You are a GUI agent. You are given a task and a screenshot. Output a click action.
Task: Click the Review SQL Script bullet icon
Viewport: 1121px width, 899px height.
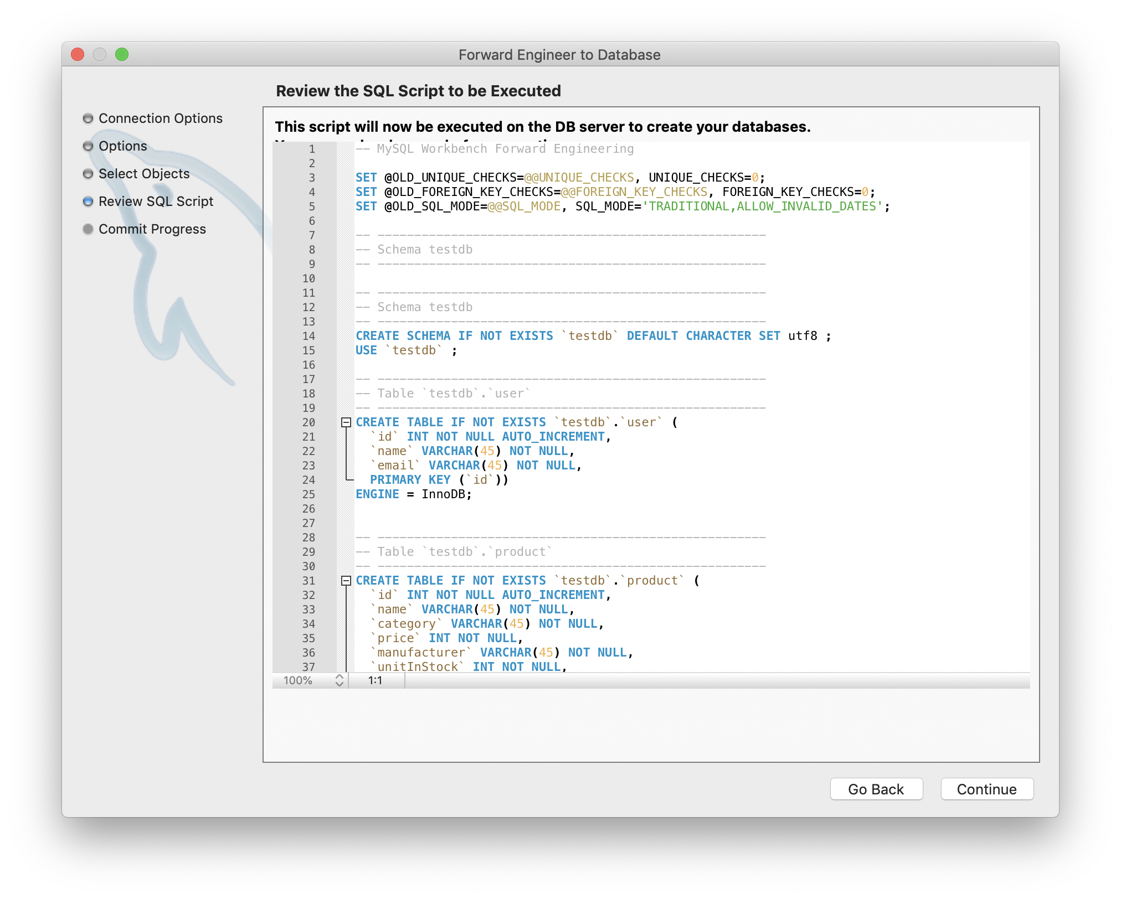click(88, 201)
